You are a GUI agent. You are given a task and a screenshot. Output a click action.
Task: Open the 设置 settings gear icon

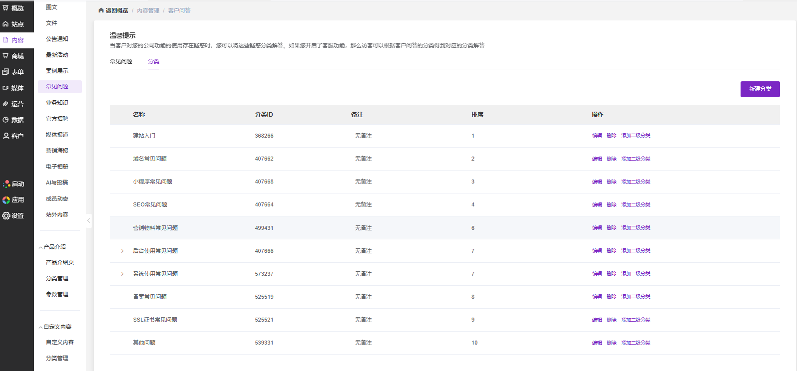click(6, 216)
